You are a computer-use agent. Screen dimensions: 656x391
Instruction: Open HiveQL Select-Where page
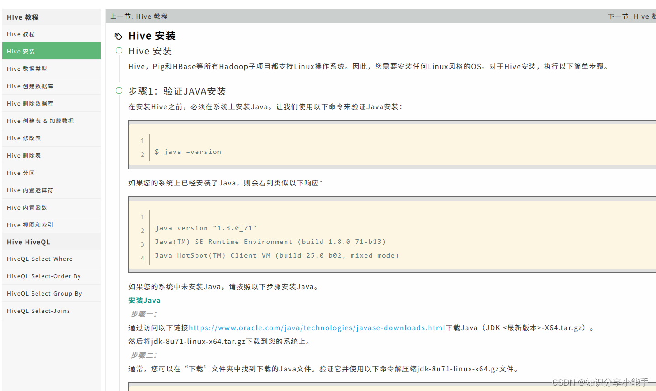(x=51, y=259)
